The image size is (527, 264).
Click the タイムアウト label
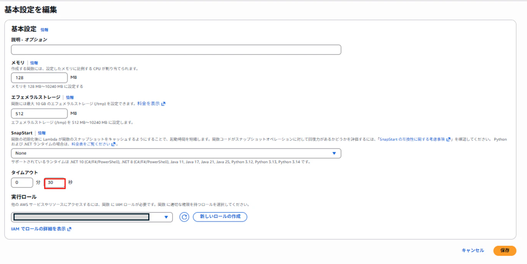pyautogui.click(x=25, y=173)
